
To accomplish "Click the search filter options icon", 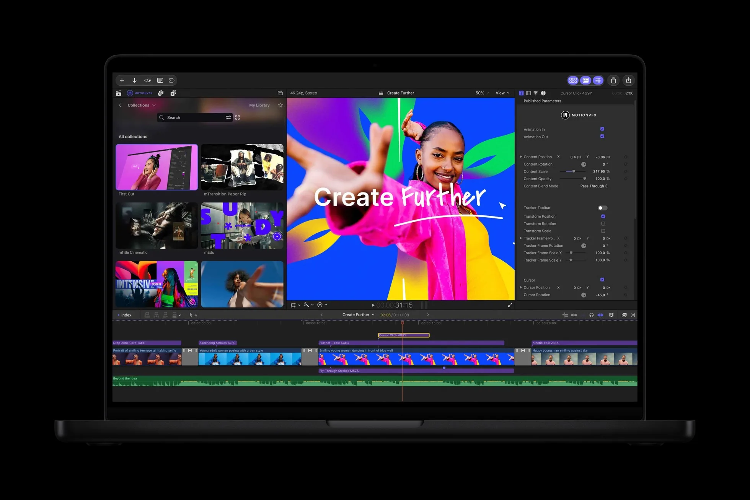I will (228, 117).
